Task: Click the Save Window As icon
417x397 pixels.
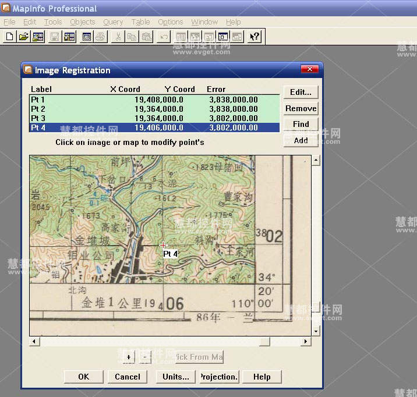Action: (x=86, y=37)
